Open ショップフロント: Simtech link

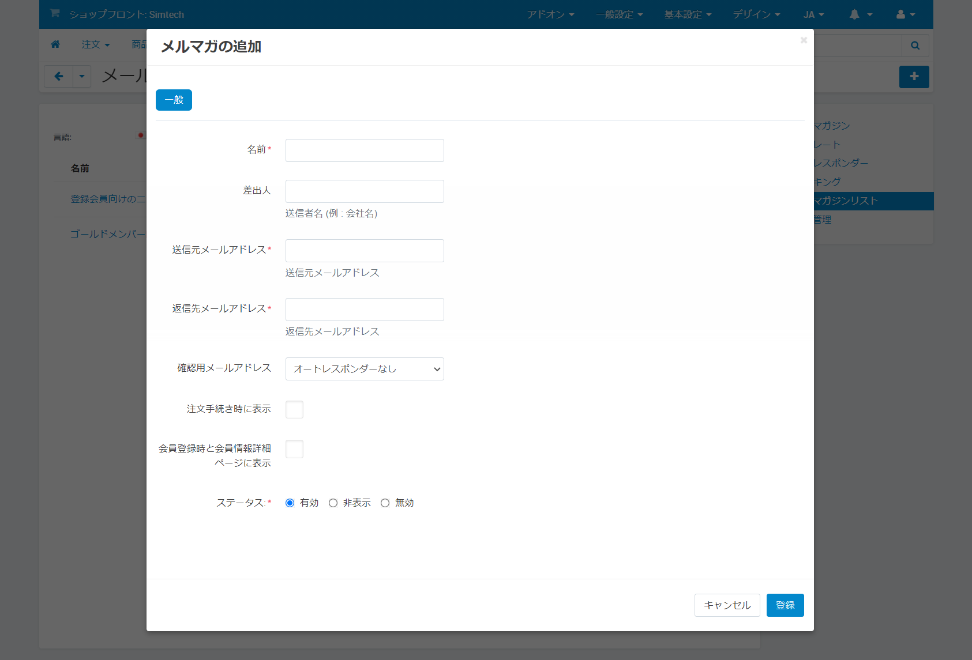coord(126,14)
